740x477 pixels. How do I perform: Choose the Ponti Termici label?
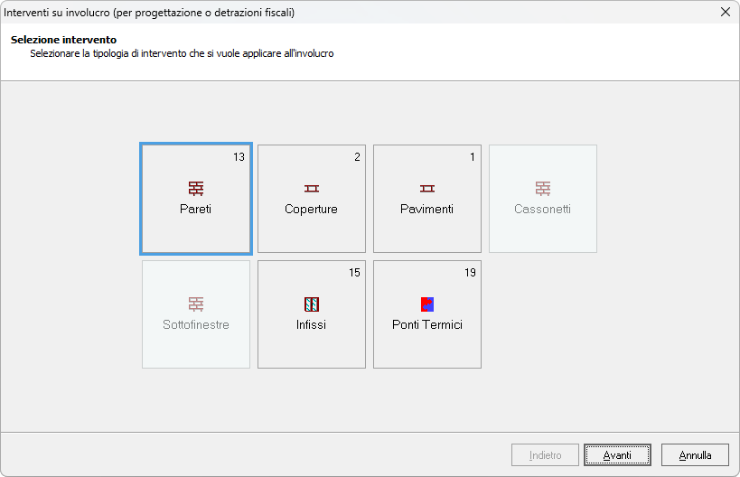[x=427, y=324]
